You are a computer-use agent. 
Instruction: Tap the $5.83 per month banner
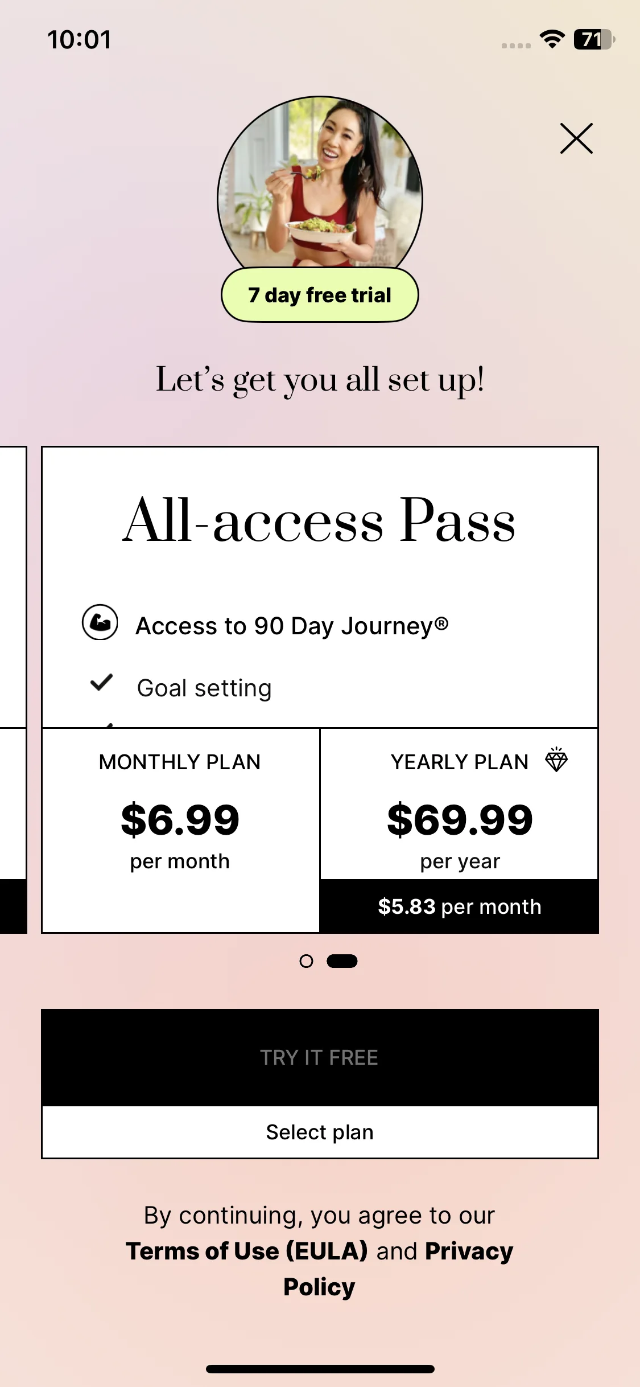tap(459, 906)
